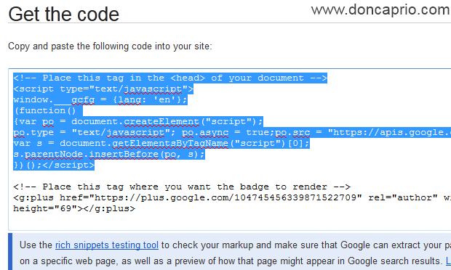Click the apis.google URL in the code

(389, 133)
